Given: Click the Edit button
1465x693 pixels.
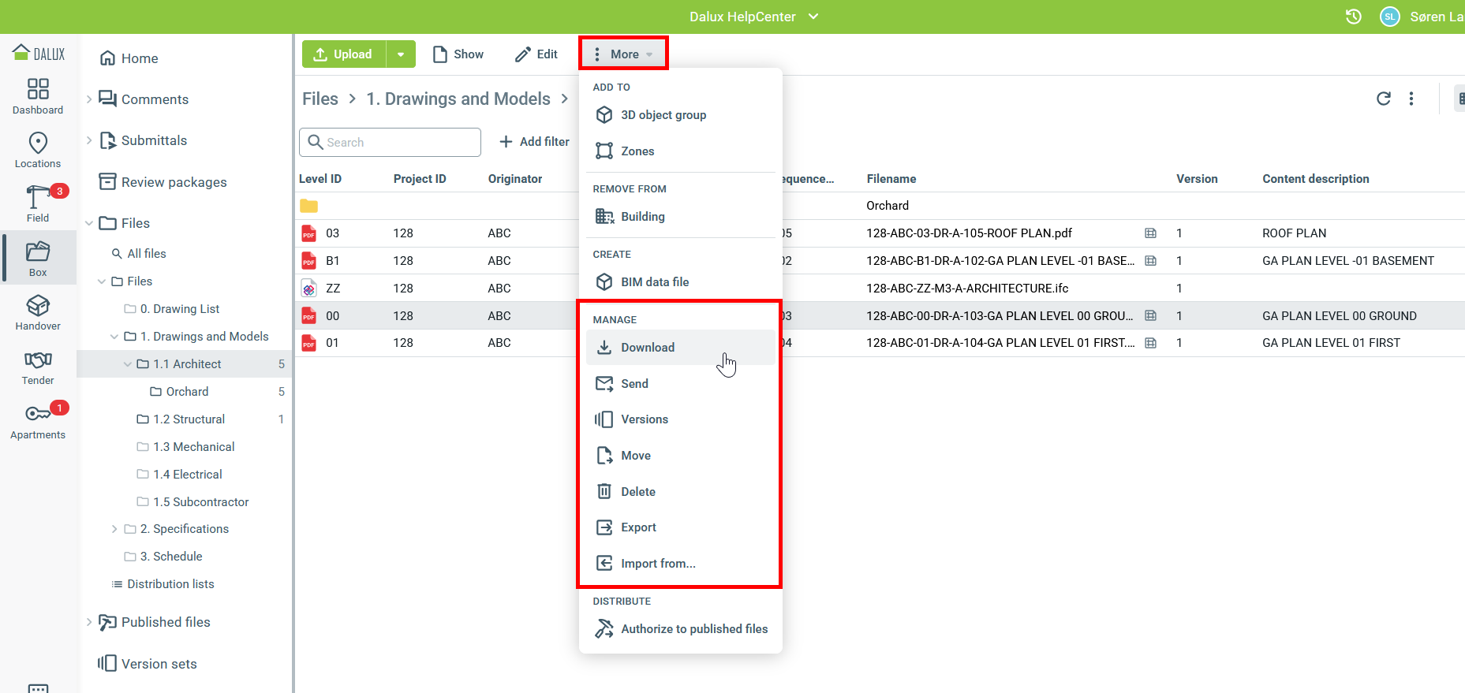Looking at the screenshot, I should tap(536, 54).
